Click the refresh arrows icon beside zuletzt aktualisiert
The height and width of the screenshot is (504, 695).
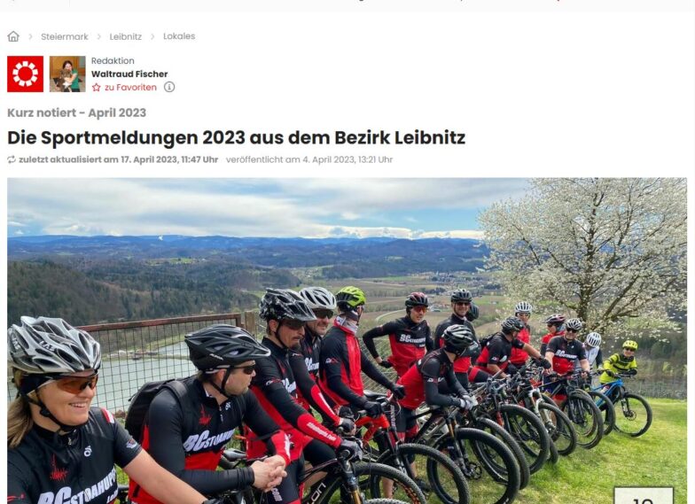point(12,159)
